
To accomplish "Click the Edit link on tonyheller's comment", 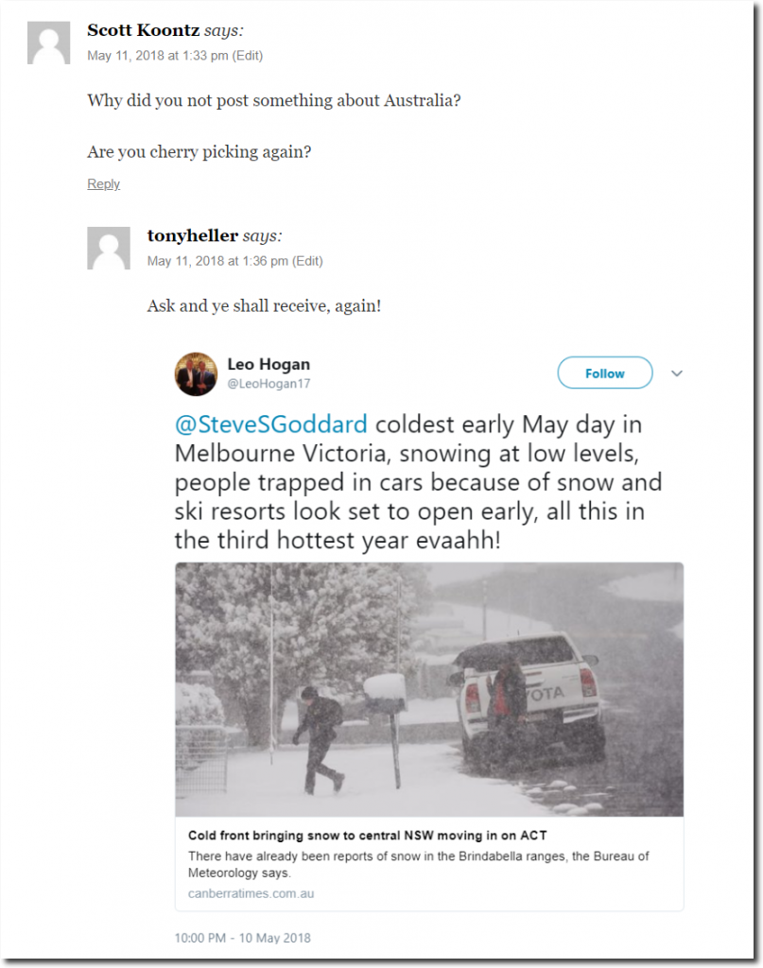I will 306,261.
